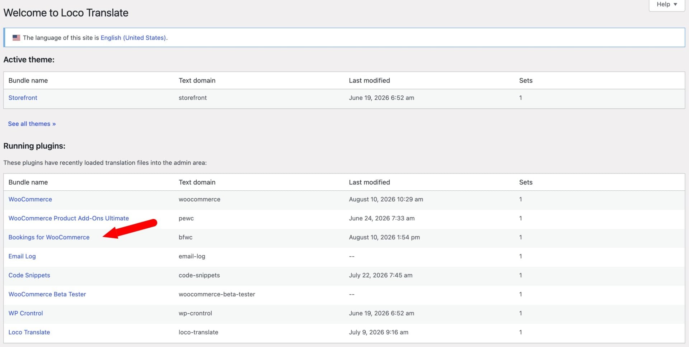
Task: Click the Sets count in the Storefront row
Action: point(521,98)
